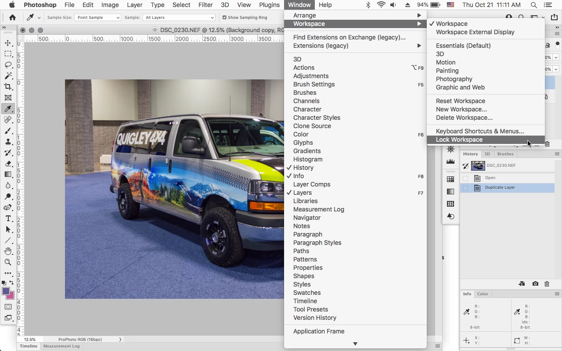Open History panel options menu

click(557, 154)
